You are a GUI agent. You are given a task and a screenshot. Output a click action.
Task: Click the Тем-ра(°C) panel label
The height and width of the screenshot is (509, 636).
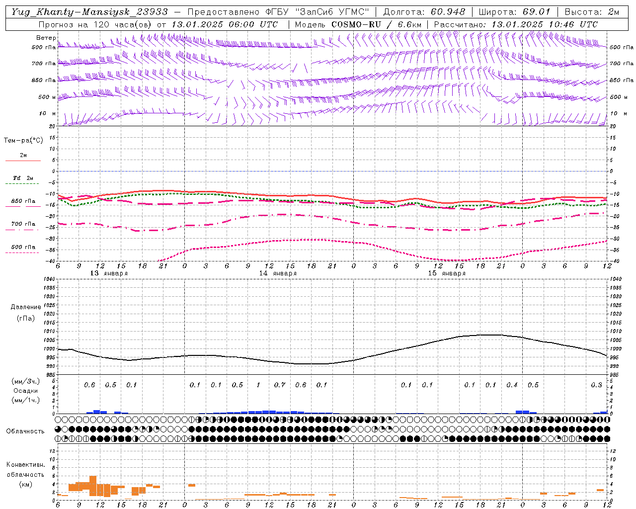[23, 141]
